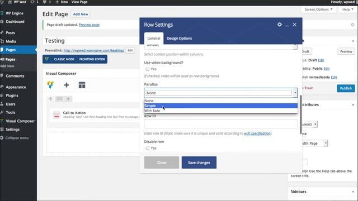Switch to Classic Mode
The image size is (358, 201).
click(64, 59)
